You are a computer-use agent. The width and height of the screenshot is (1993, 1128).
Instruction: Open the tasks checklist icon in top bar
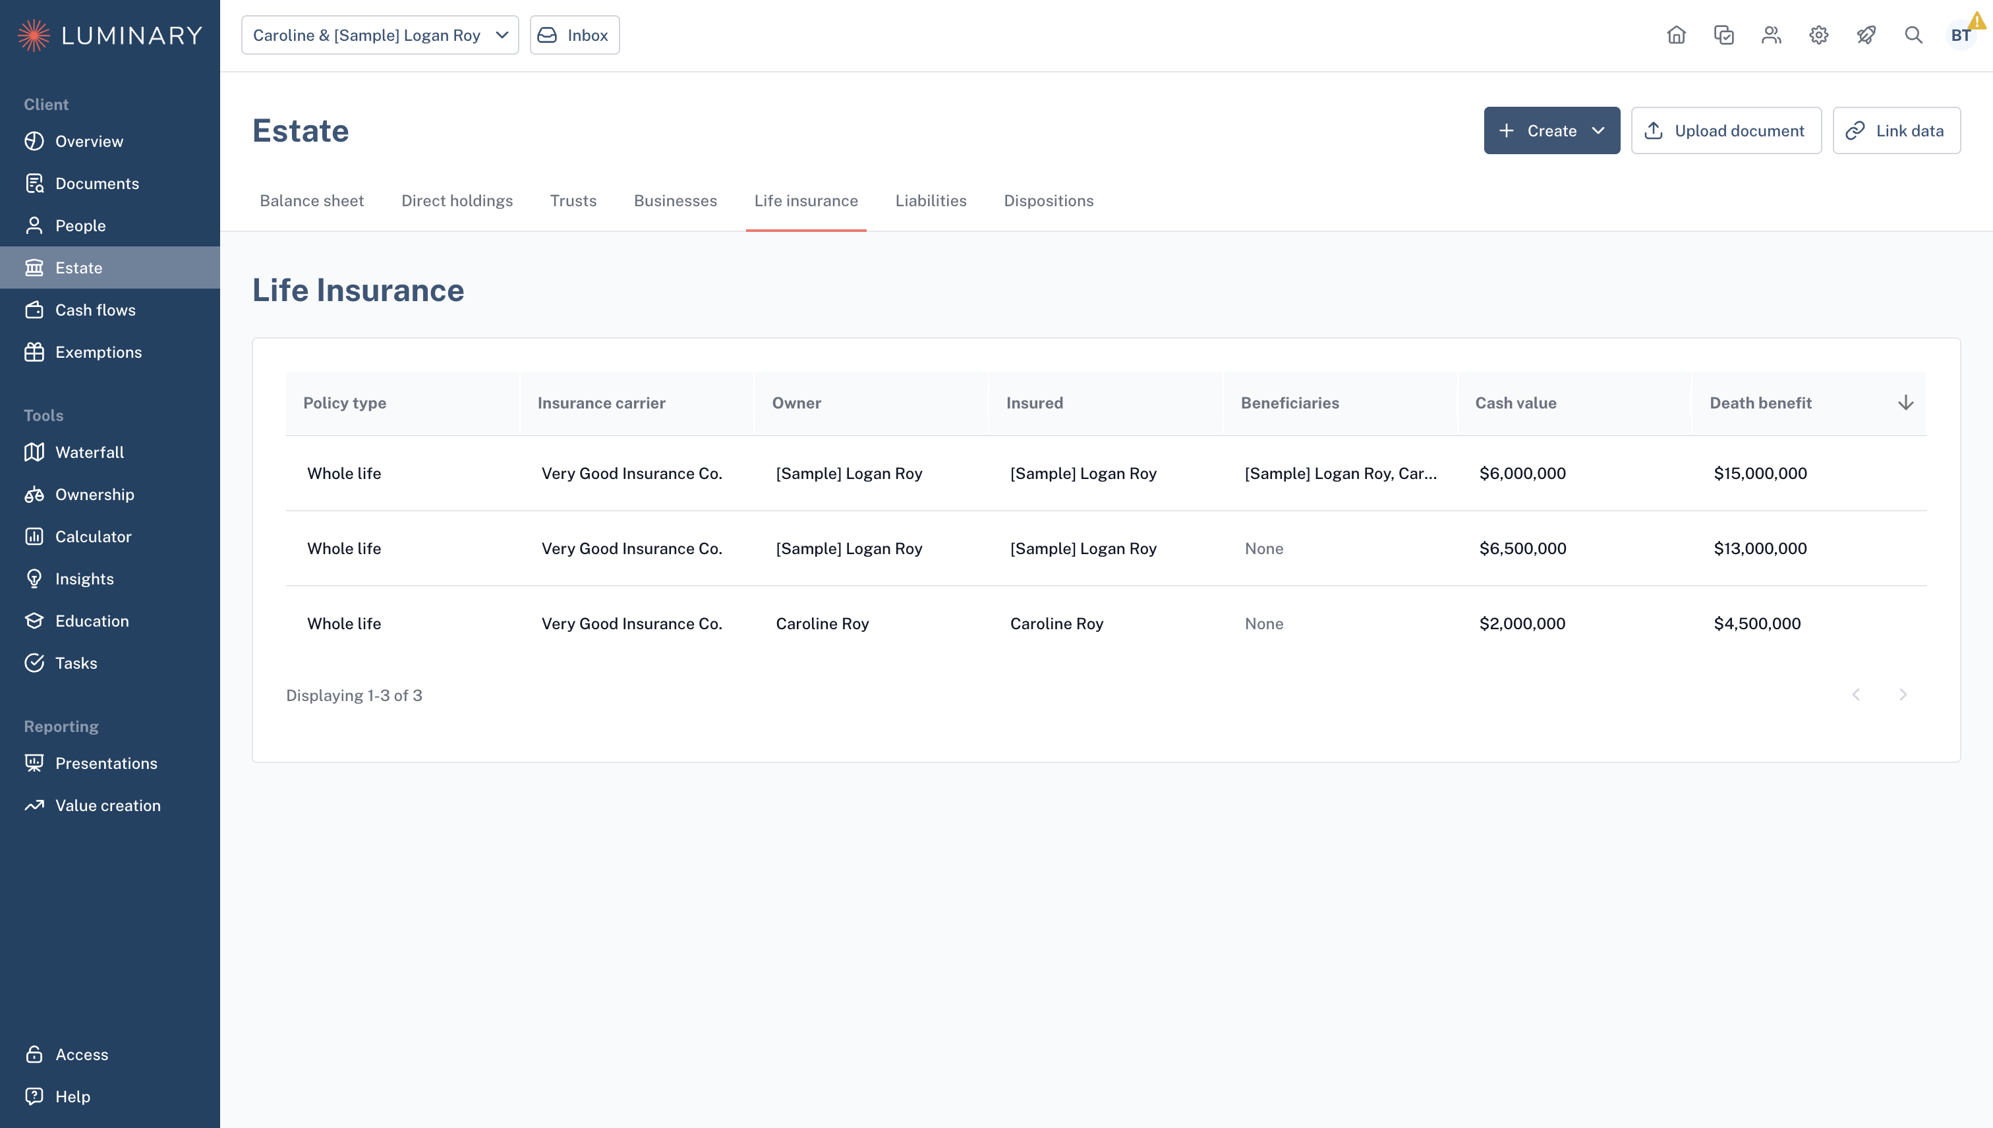(1723, 35)
